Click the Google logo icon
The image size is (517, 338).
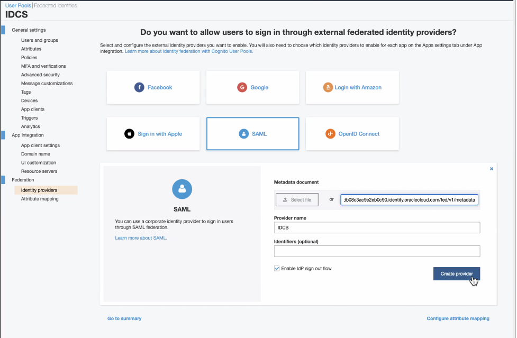(x=242, y=87)
